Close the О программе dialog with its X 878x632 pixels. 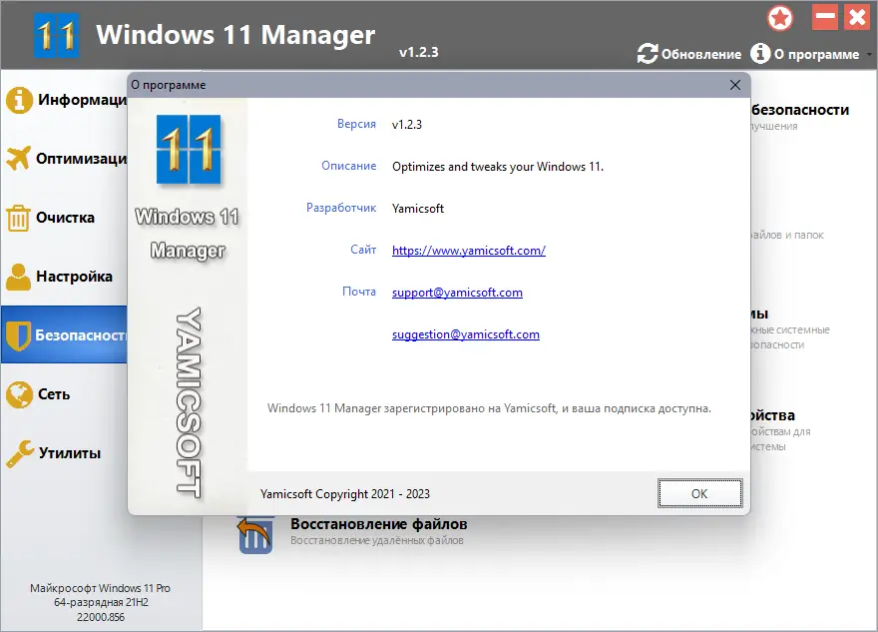[733, 85]
